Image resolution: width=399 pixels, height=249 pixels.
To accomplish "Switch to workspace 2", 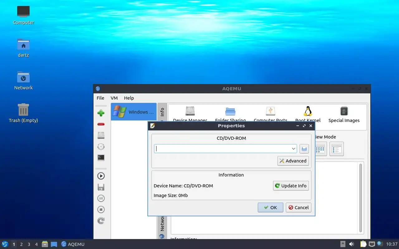I will pos(22,244).
